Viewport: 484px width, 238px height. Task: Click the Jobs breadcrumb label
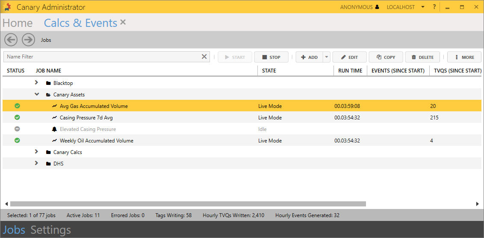tap(46, 40)
